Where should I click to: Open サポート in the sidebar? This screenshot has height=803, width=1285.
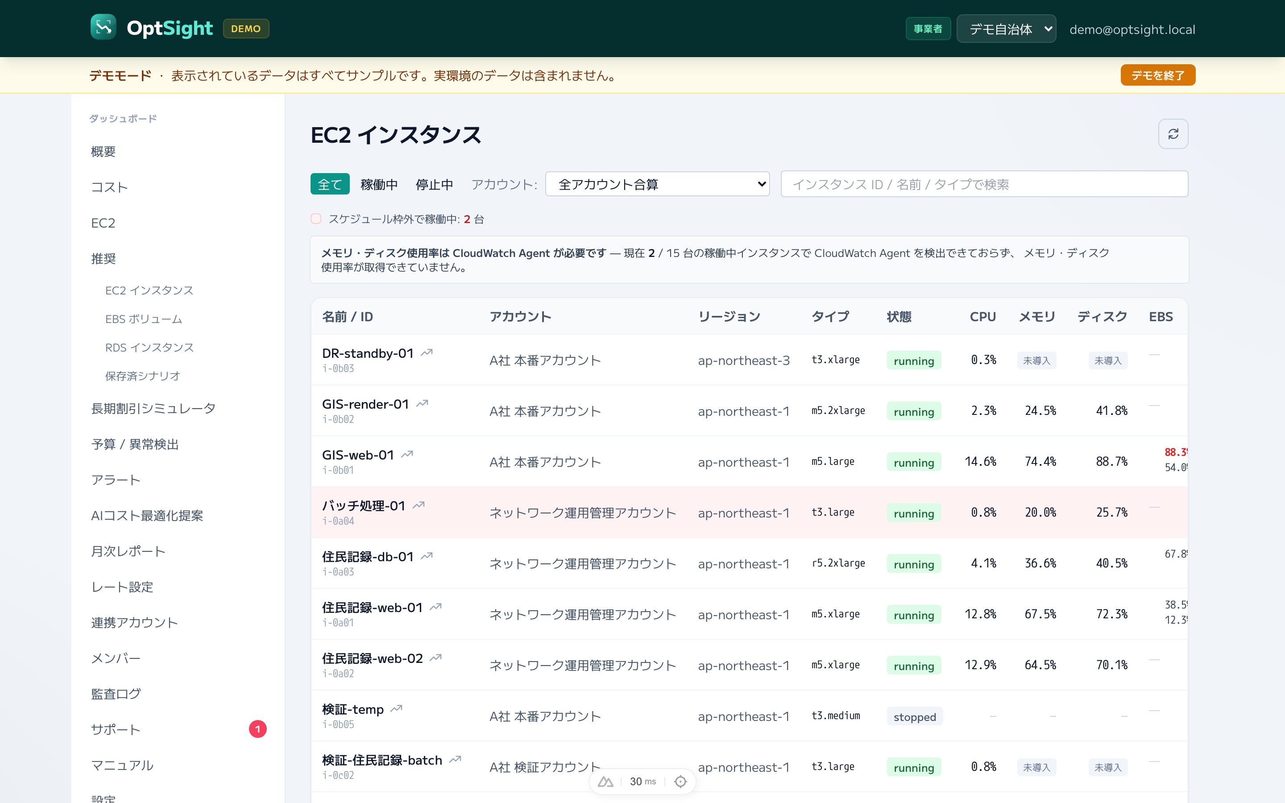[116, 730]
